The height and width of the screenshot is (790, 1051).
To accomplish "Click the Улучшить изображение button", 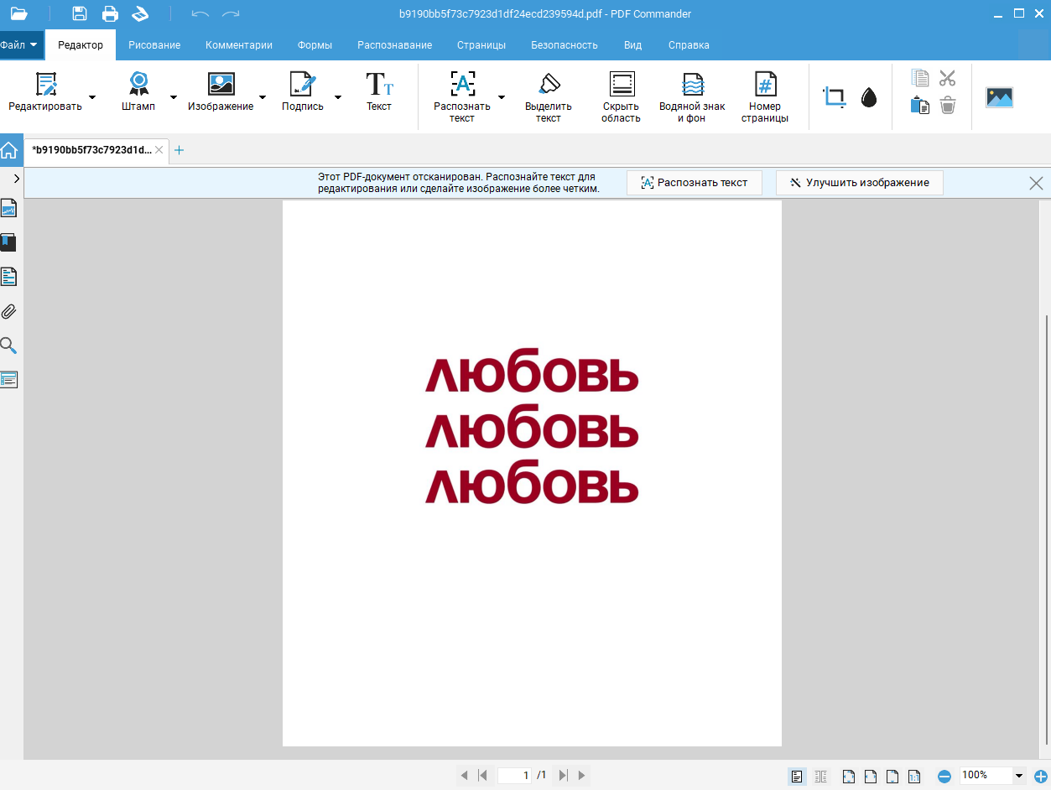I will coord(860,183).
